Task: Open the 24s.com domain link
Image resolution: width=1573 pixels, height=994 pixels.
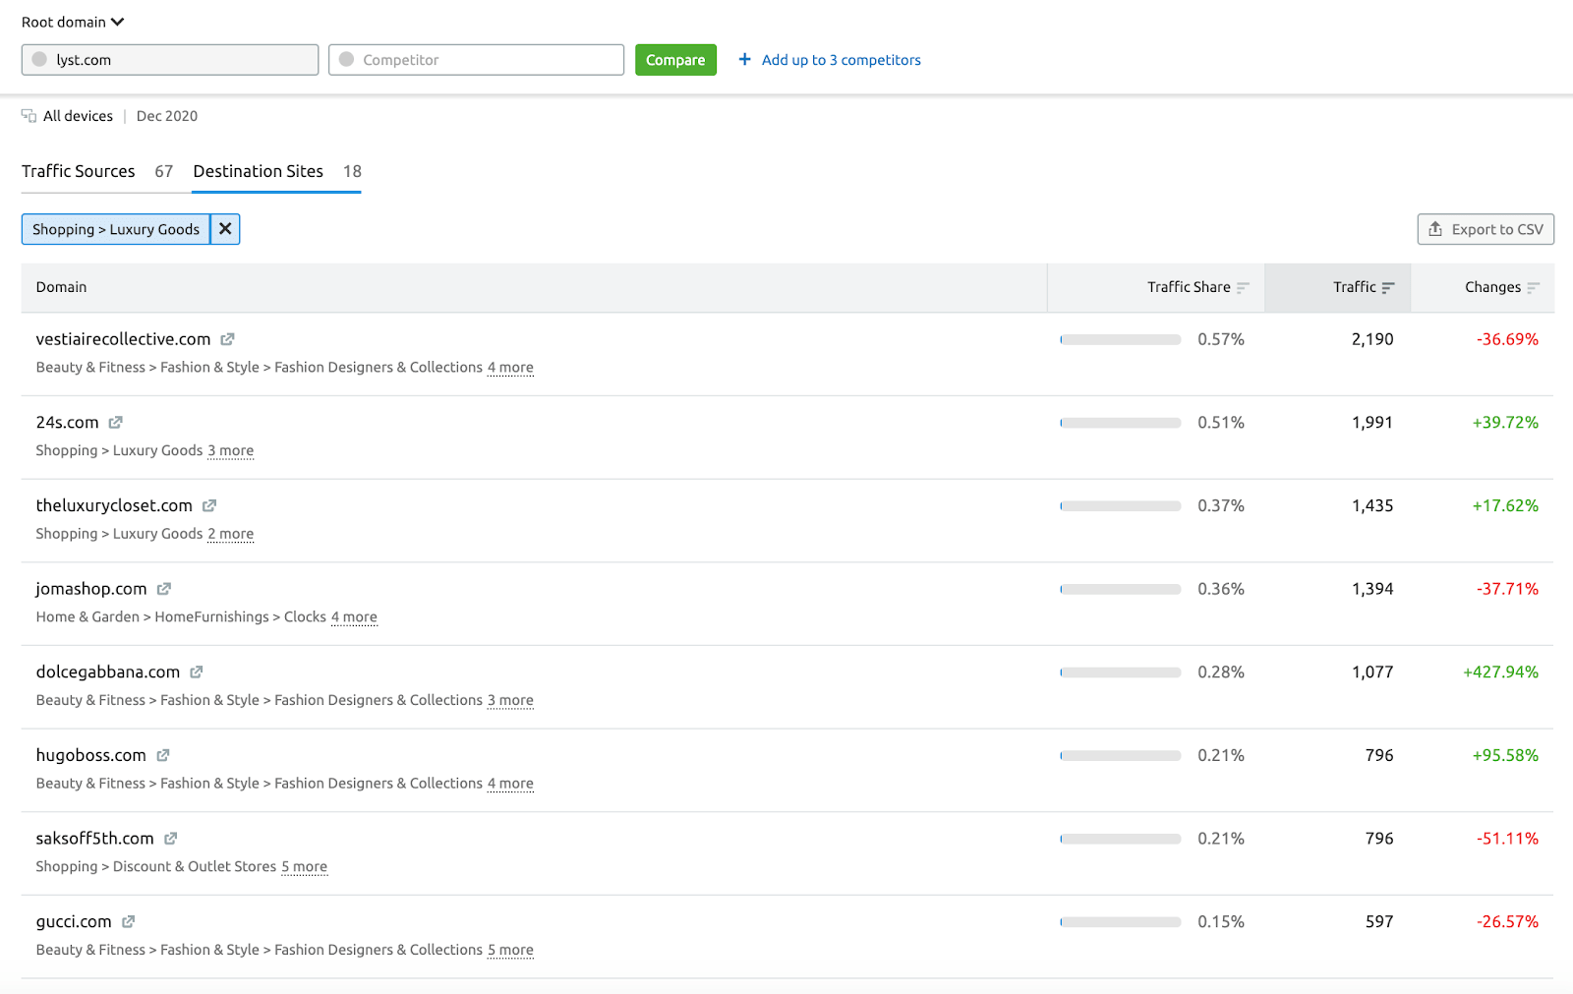Action: (67, 423)
